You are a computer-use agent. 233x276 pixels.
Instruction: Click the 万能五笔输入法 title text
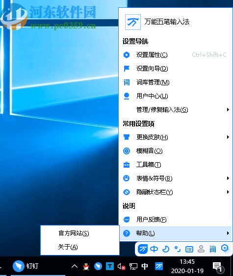(x=167, y=22)
